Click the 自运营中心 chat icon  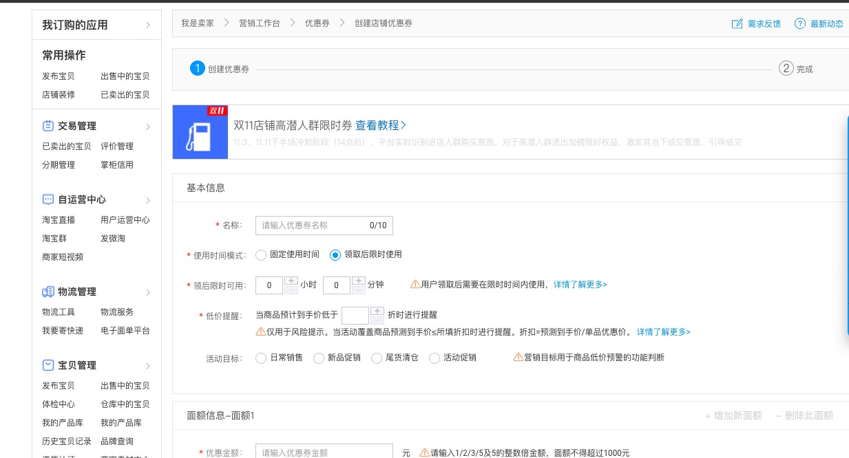click(x=48, y=199)
